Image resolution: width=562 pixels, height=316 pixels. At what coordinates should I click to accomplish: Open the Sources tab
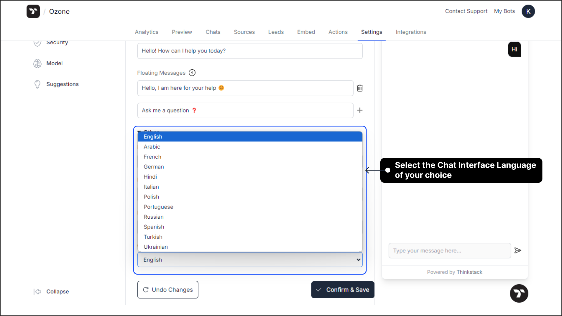click(244, 32)
